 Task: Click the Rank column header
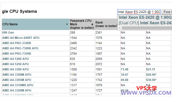(x=106, y=24)
